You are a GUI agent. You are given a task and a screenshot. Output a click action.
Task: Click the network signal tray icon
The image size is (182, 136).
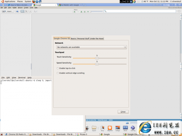[x=121, y=1]
